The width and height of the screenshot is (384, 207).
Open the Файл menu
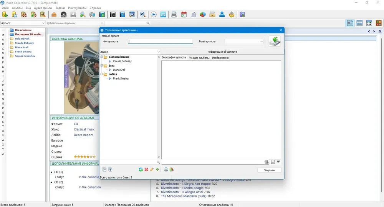5,8
